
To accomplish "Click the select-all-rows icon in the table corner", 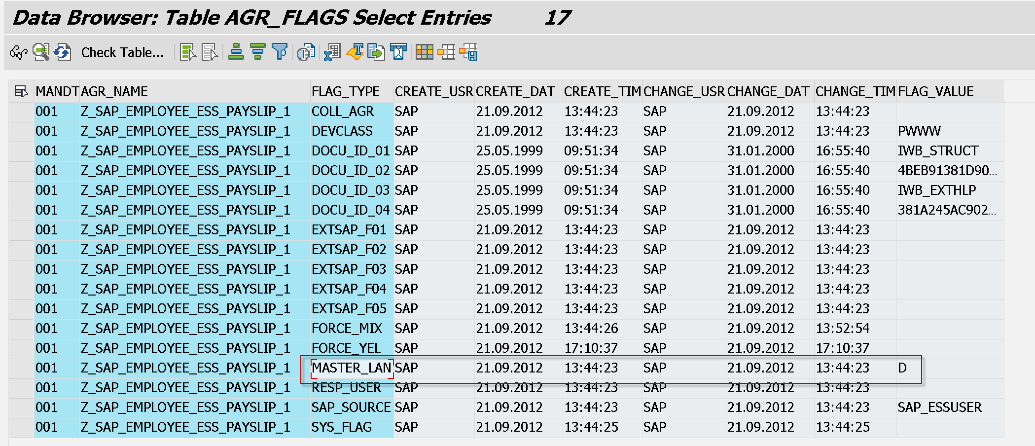I will click(21, 91).
